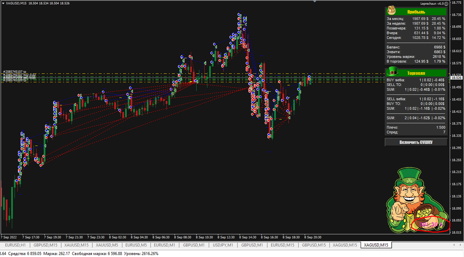
Task: Click the 7 Sep 2022 time axis label
Action: coord(9,237)
